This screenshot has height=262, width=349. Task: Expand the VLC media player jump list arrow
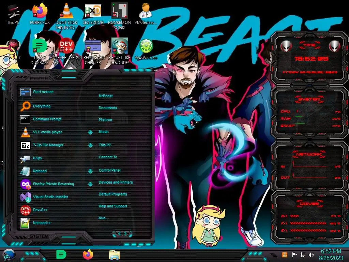90,132
